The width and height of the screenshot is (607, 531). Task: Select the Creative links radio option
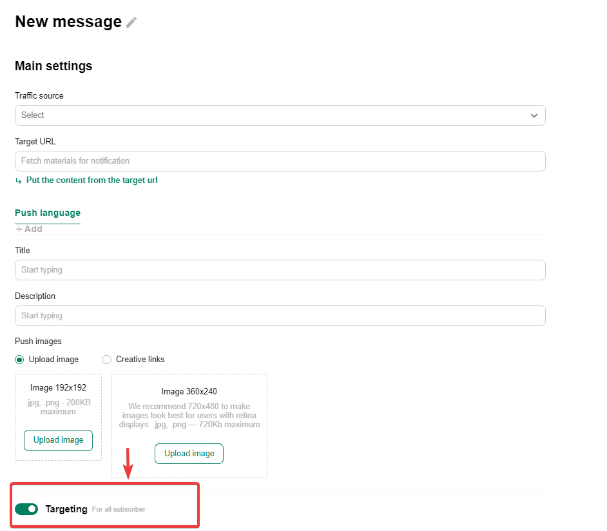(106, 360)
